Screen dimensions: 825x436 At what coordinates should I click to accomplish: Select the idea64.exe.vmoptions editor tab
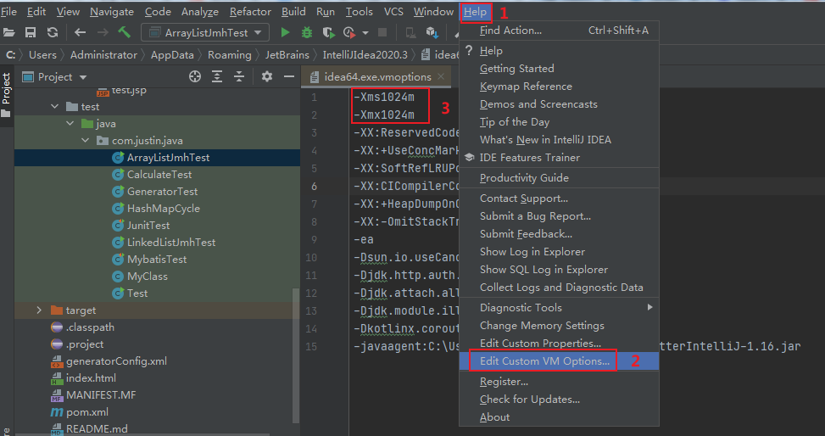[x=376, y=77]
